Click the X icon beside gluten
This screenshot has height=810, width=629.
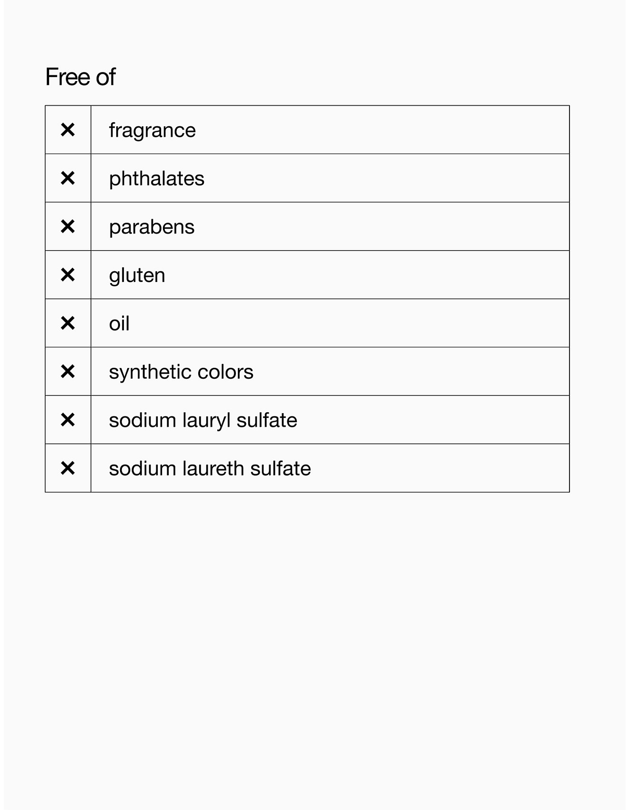tap(68, 275)
